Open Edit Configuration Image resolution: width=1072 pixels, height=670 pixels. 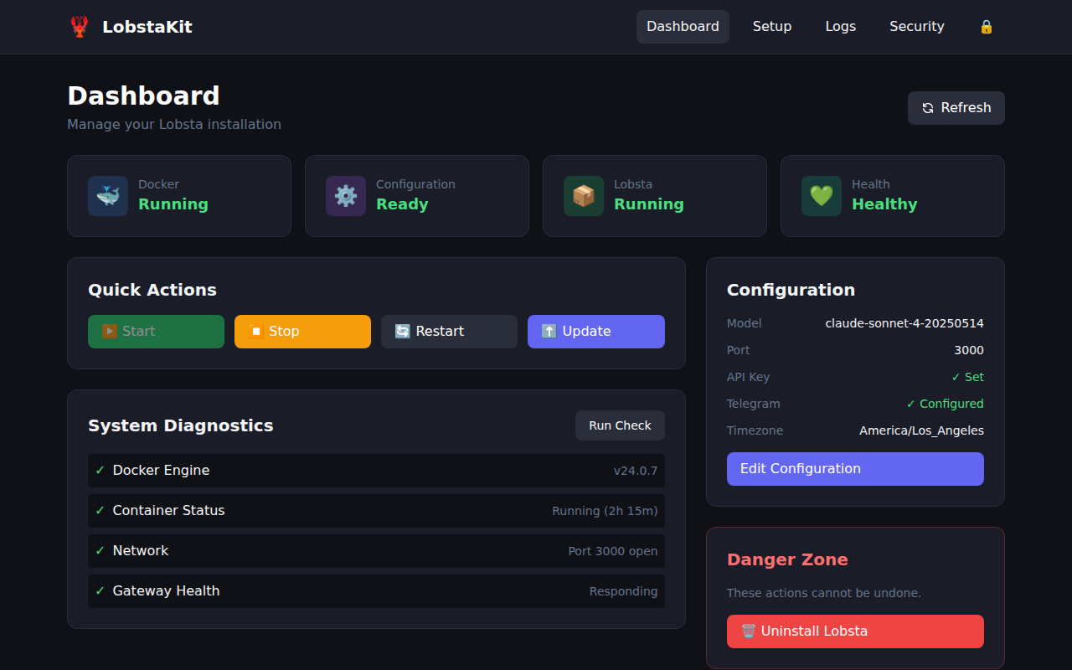pyautogui.click(x=855, y=468)
